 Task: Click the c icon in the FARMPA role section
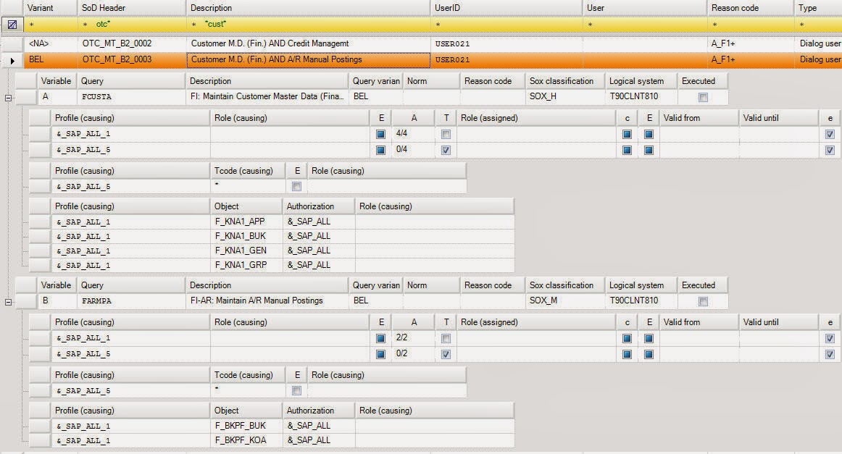pos(628,338)
